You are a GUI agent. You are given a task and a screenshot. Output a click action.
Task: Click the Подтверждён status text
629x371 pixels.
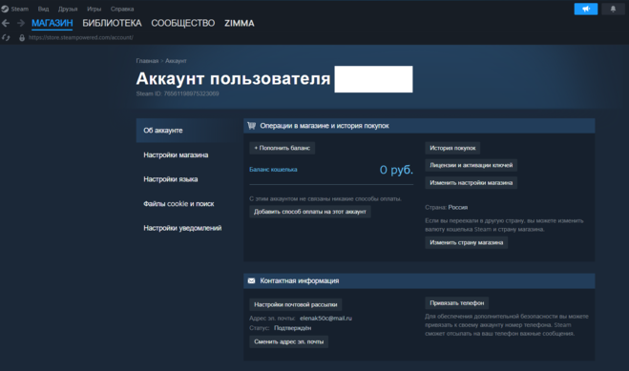click(x=292, y=328)
